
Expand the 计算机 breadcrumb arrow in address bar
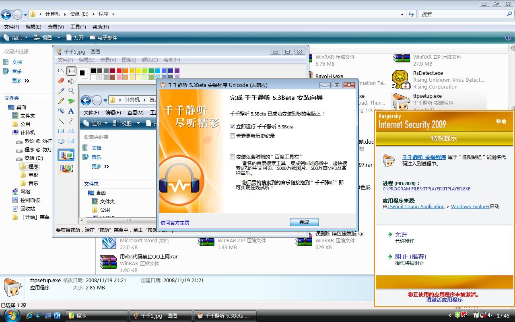[x=65, y=14]
